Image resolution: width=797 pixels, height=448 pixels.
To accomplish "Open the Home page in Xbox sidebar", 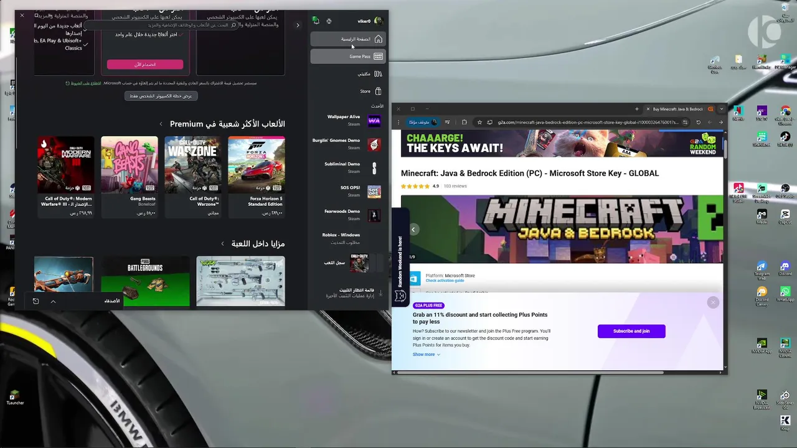I will click(x=347, y=39).
